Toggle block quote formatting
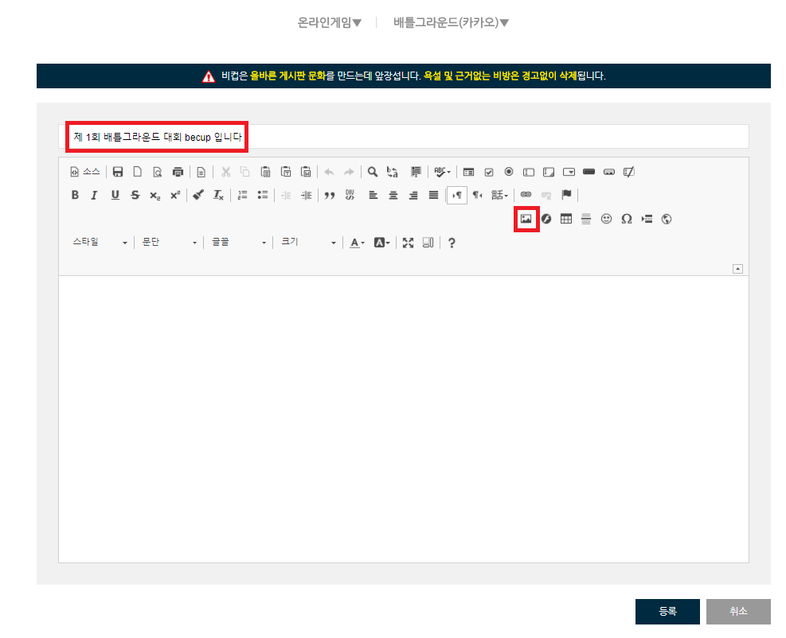Viewport: 786px width, 638px height. pos(330,195)
